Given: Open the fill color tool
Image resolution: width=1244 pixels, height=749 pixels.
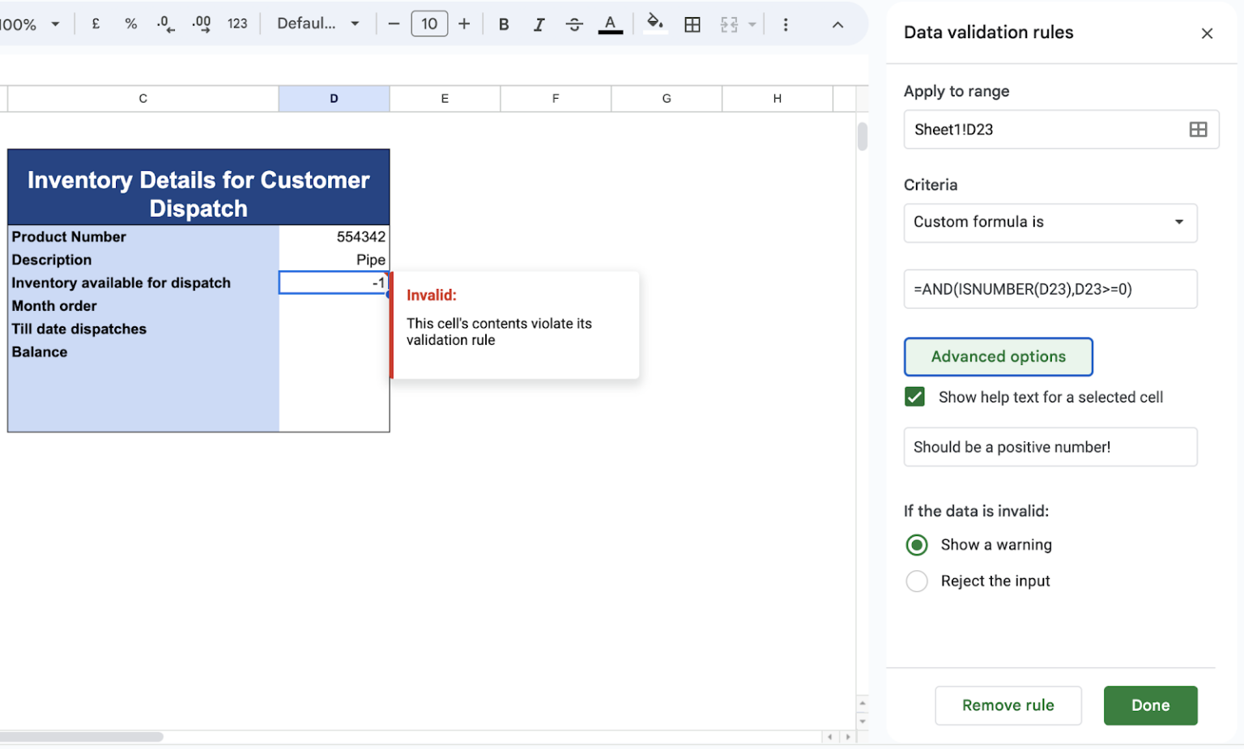Looking at the screenshot, I should pyautogui.click(x=654, y=23).
